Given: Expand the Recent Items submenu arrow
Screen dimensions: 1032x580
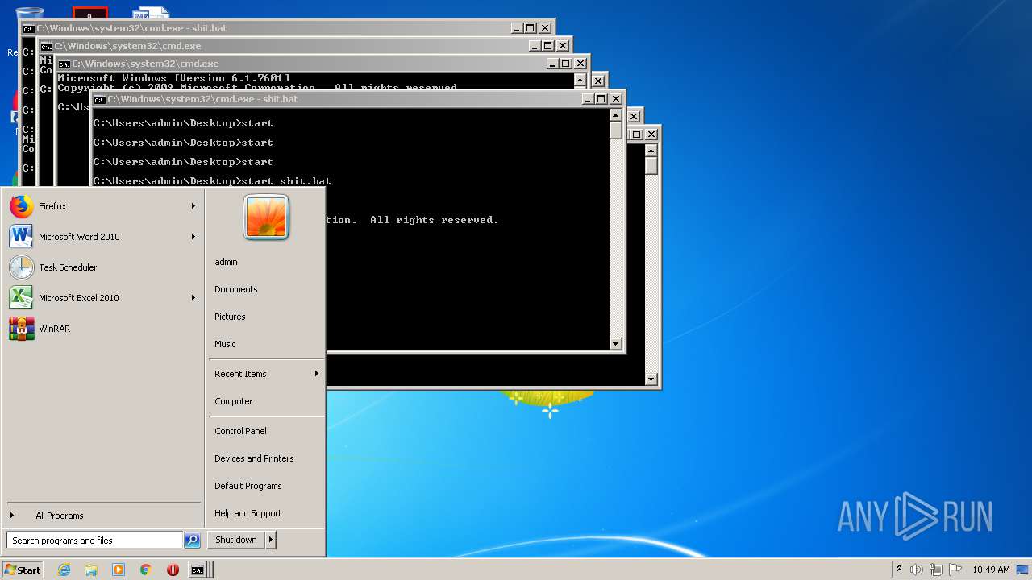Looking at the screenshot, I should coord(316,374).
